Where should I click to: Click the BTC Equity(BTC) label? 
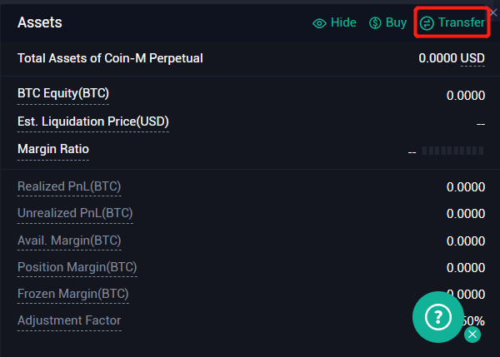(x=63, y=94)
